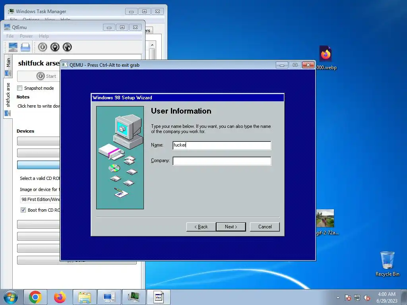The image size is (407, 305).
Task: Open the Power menu in QtEmu
Action: 26,36
